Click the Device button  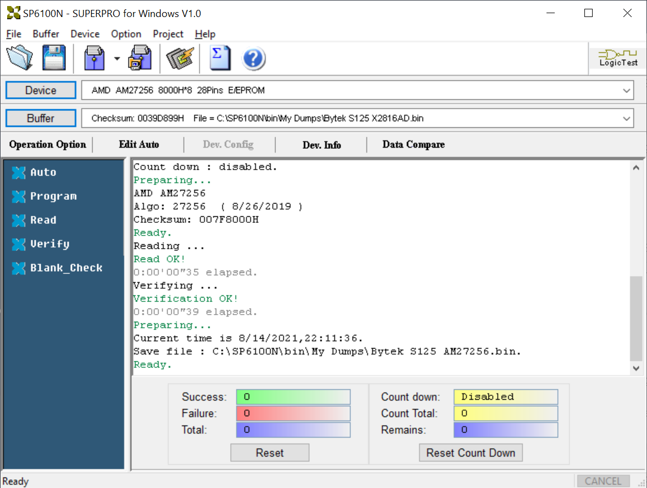pos(41,91)
